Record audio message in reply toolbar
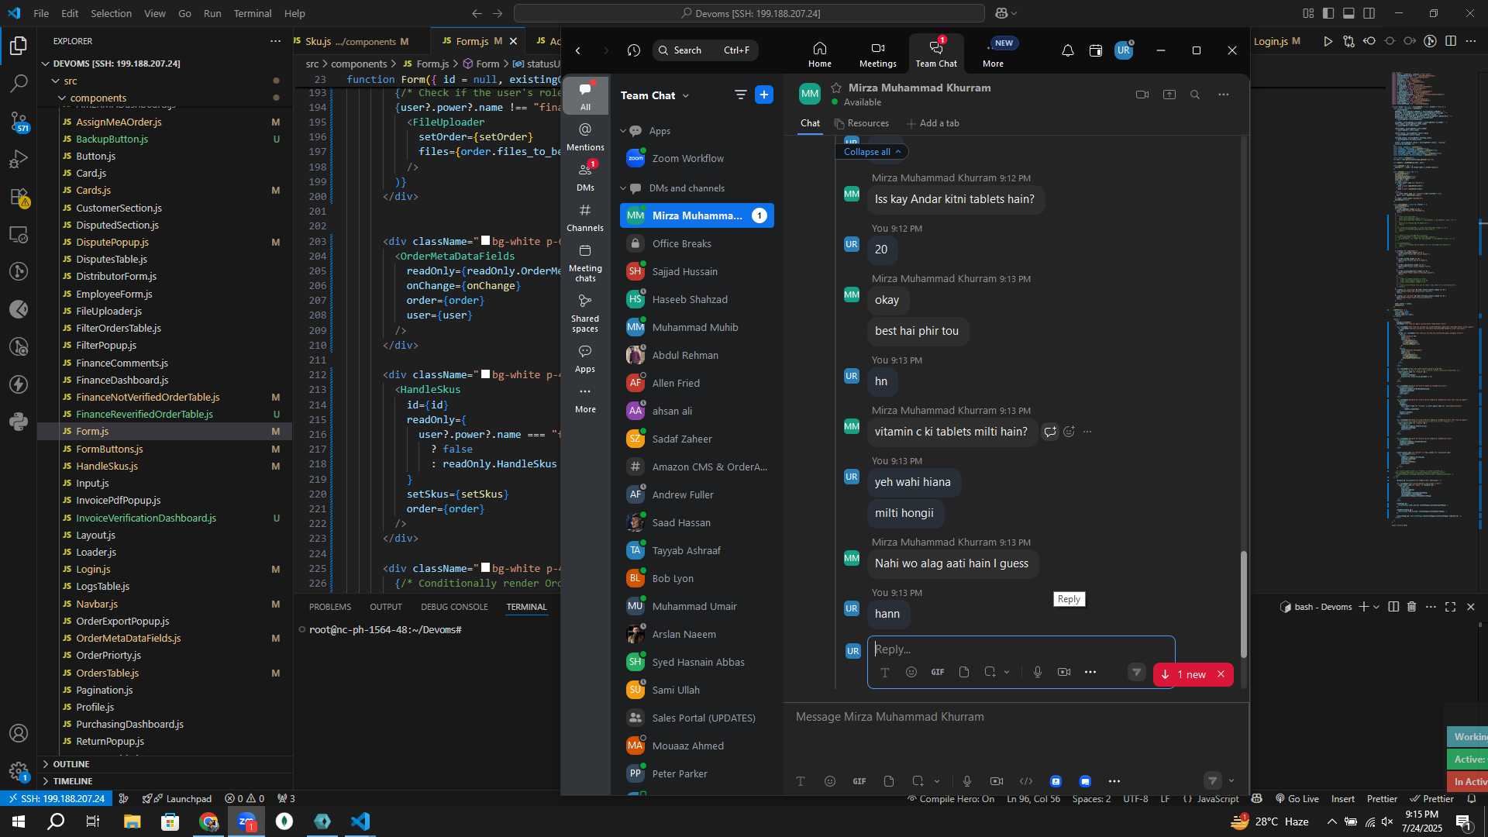This screenshot has height=837, width=1488. [x=1037, y=672]
